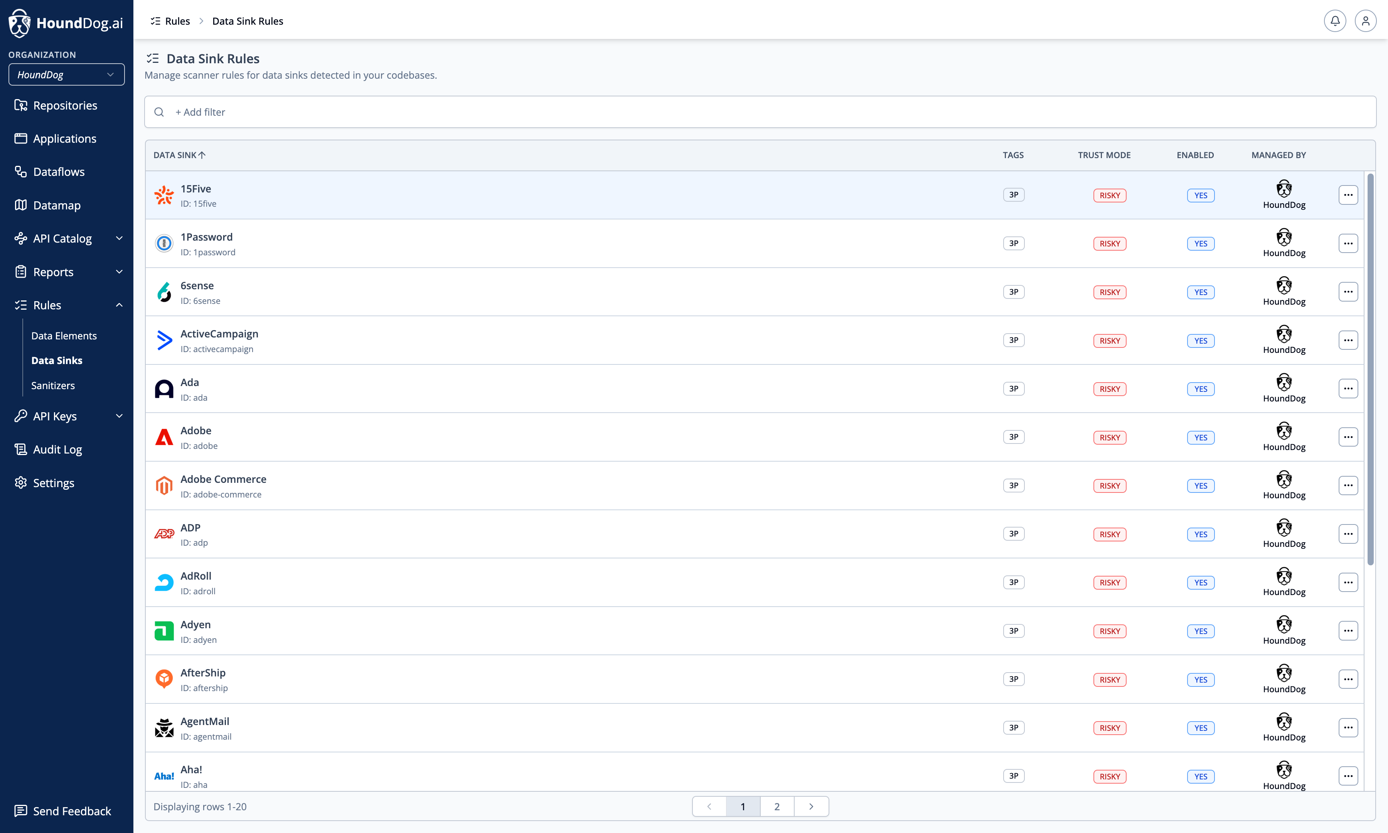
Task: Select Data Sinks rules submenu
Action: (57, 360)
